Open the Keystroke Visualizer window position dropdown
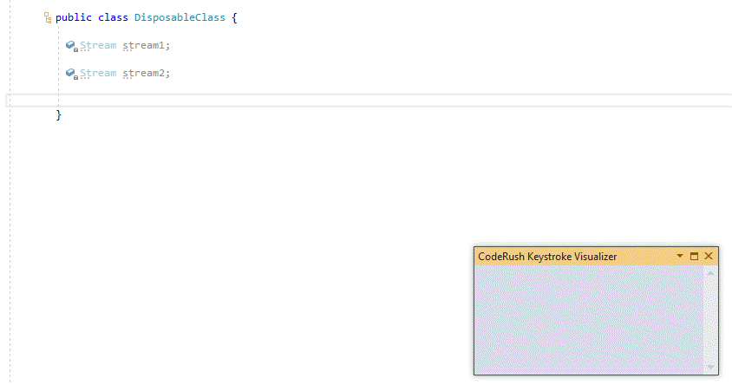732x385 pixels. (x=680, y=256)
